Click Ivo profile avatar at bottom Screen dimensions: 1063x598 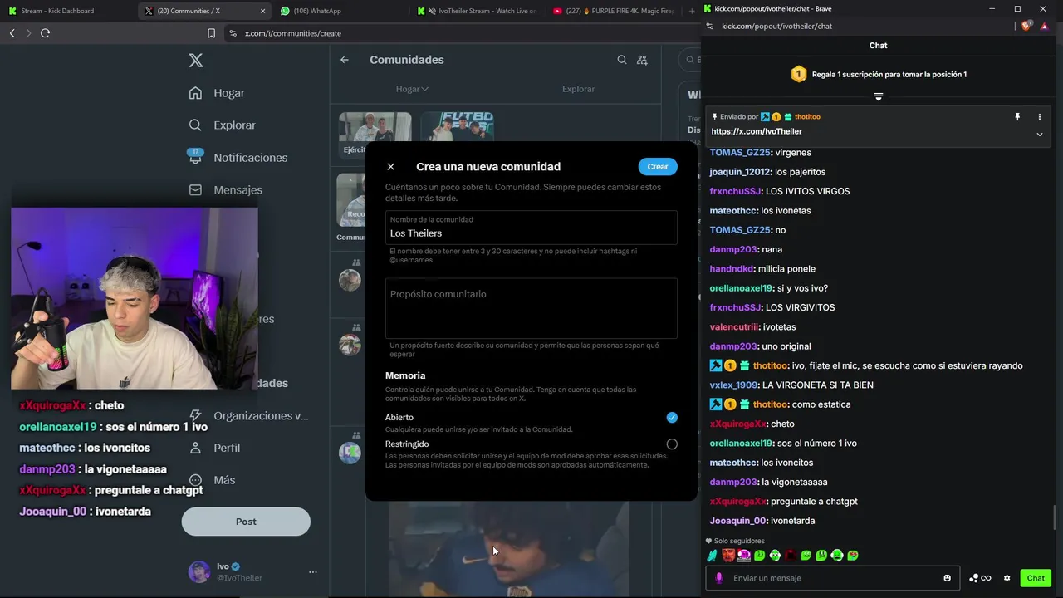199,572
